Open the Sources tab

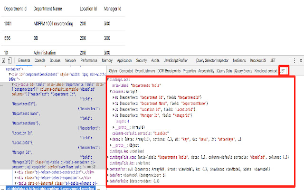click(x=55, y=60)
